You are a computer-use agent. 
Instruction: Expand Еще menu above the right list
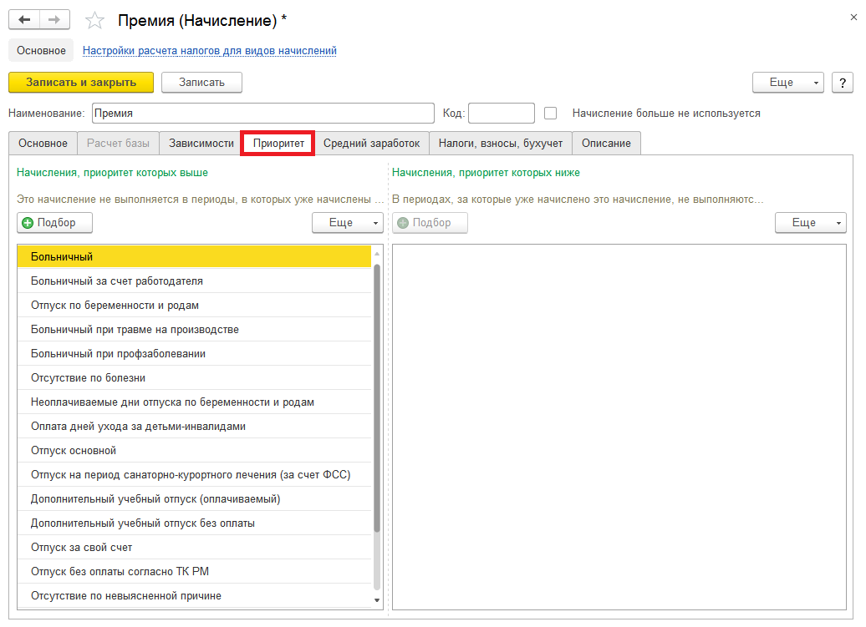[x=810, y=223]
